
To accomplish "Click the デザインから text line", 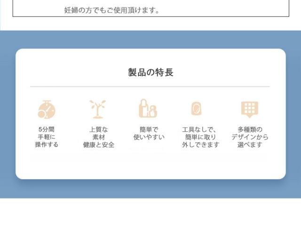I will click(250, 137).
